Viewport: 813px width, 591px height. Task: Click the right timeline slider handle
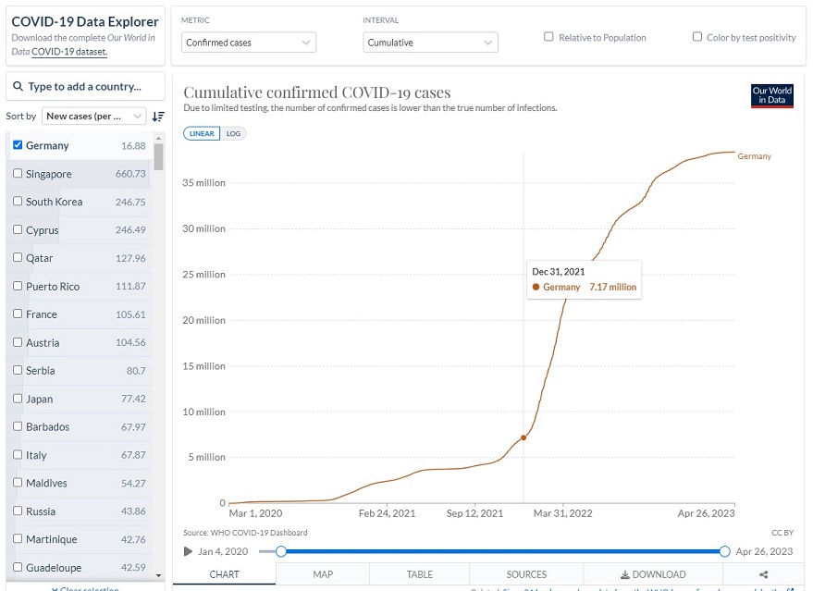[724, 551]
